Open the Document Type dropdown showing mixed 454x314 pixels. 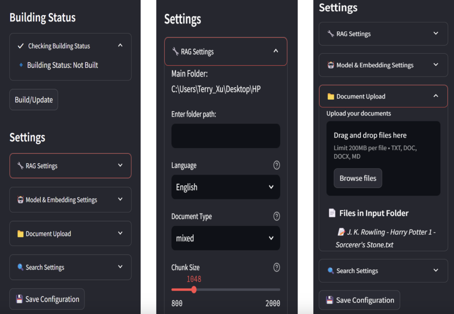pyautogui.click(x=226, y=238)
